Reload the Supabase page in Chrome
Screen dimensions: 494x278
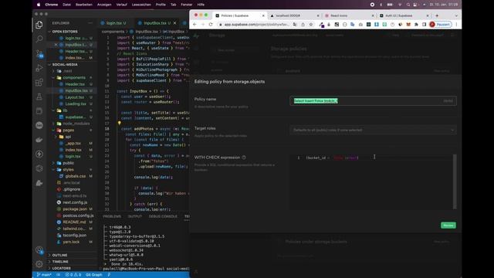coord(211,24)
